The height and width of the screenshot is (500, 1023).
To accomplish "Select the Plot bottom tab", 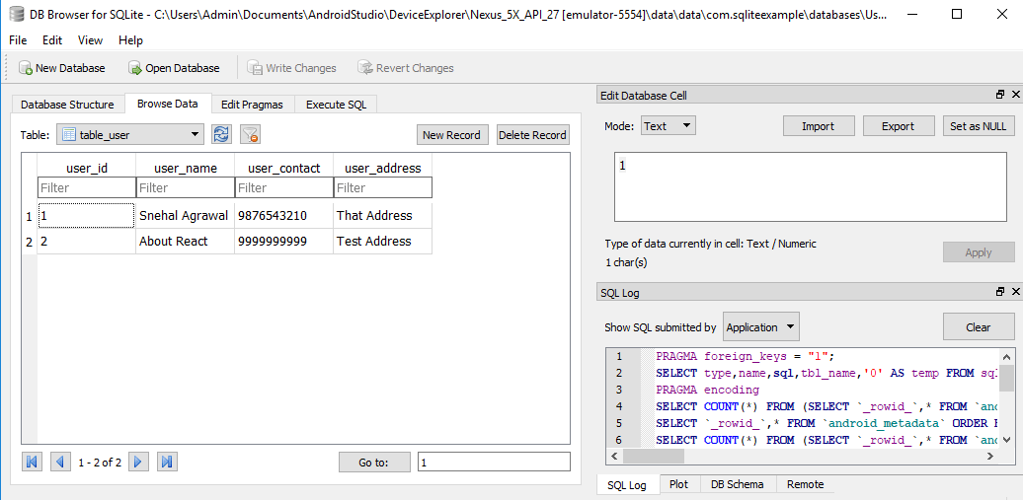I will coord(678,484).
